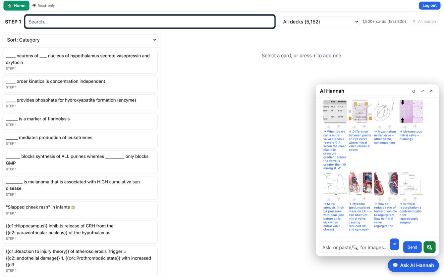Viewport: 444px width, 277px height.
Task: Expand the AI Hannah panel to fullscreen
Action: pos(422,91)
